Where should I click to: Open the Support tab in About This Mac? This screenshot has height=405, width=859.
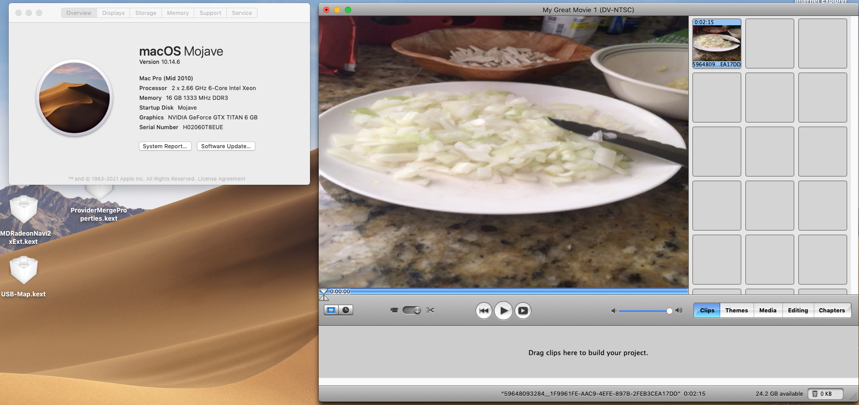[x=210, y=13]
